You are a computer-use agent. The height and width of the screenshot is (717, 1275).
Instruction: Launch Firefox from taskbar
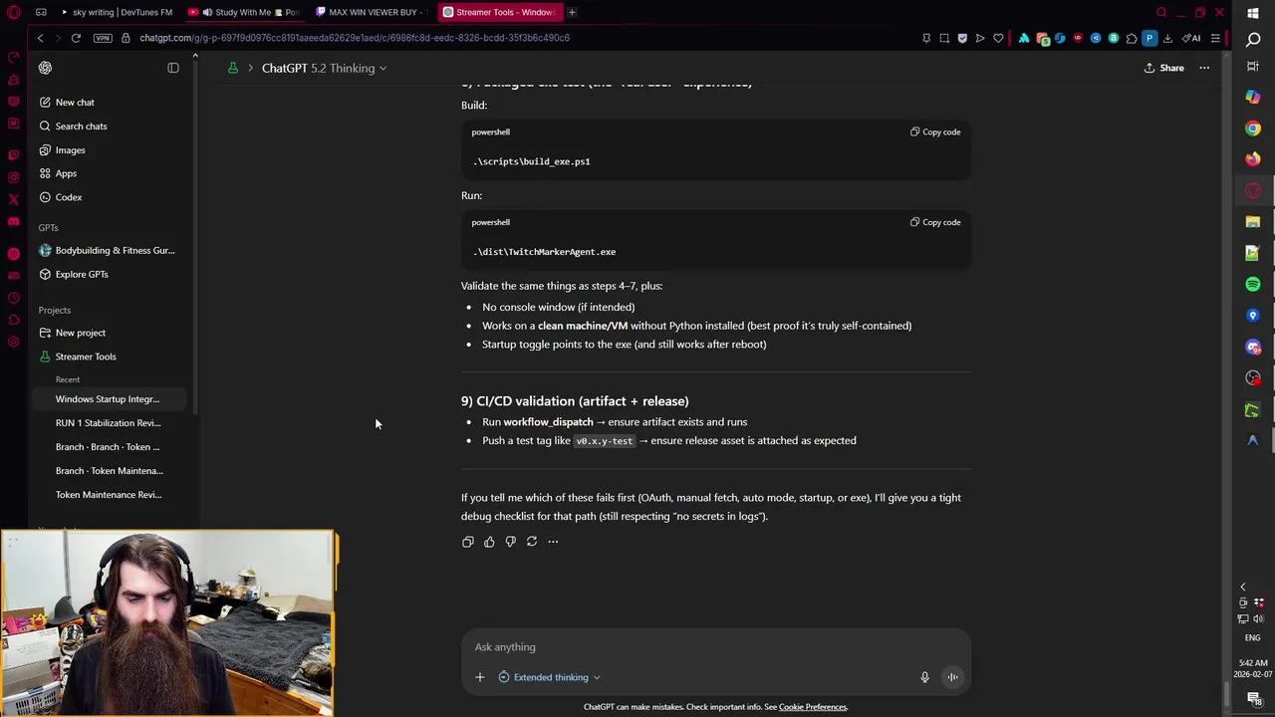(1253, 159)
